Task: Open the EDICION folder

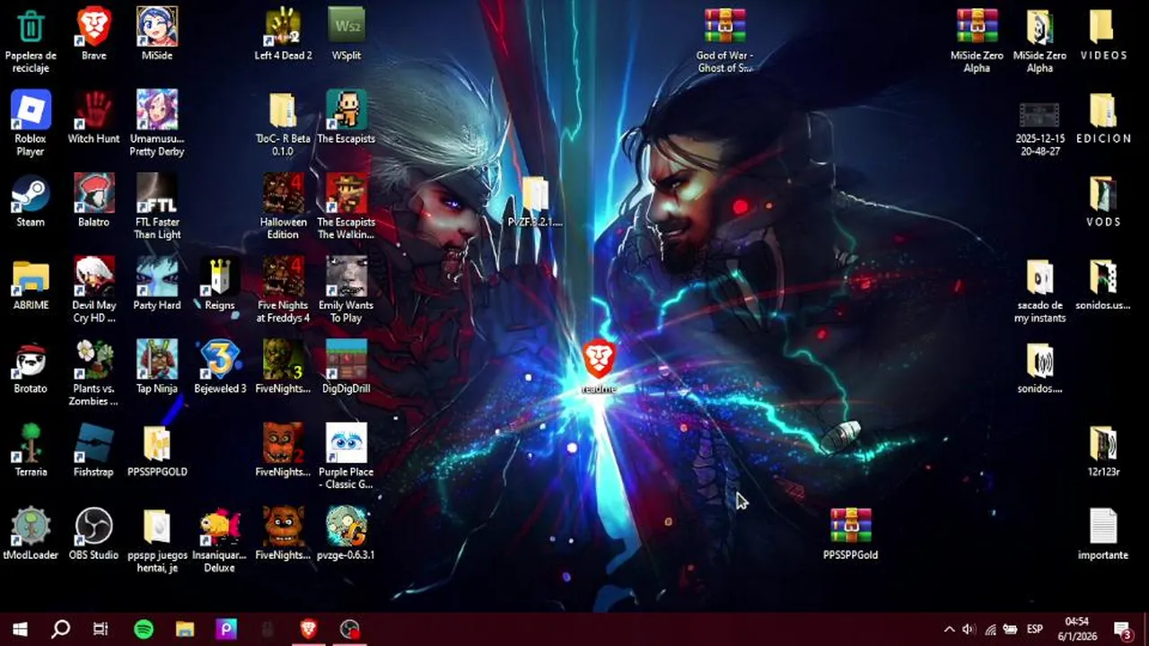Action: point(1103,118)
